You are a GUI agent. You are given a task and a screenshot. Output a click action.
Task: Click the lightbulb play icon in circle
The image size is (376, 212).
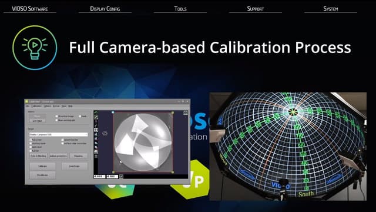click(x=35, y=48)
